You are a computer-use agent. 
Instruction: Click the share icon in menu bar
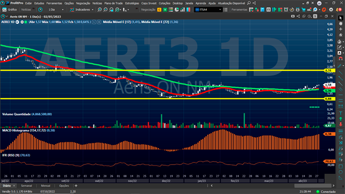coord(254,3)
